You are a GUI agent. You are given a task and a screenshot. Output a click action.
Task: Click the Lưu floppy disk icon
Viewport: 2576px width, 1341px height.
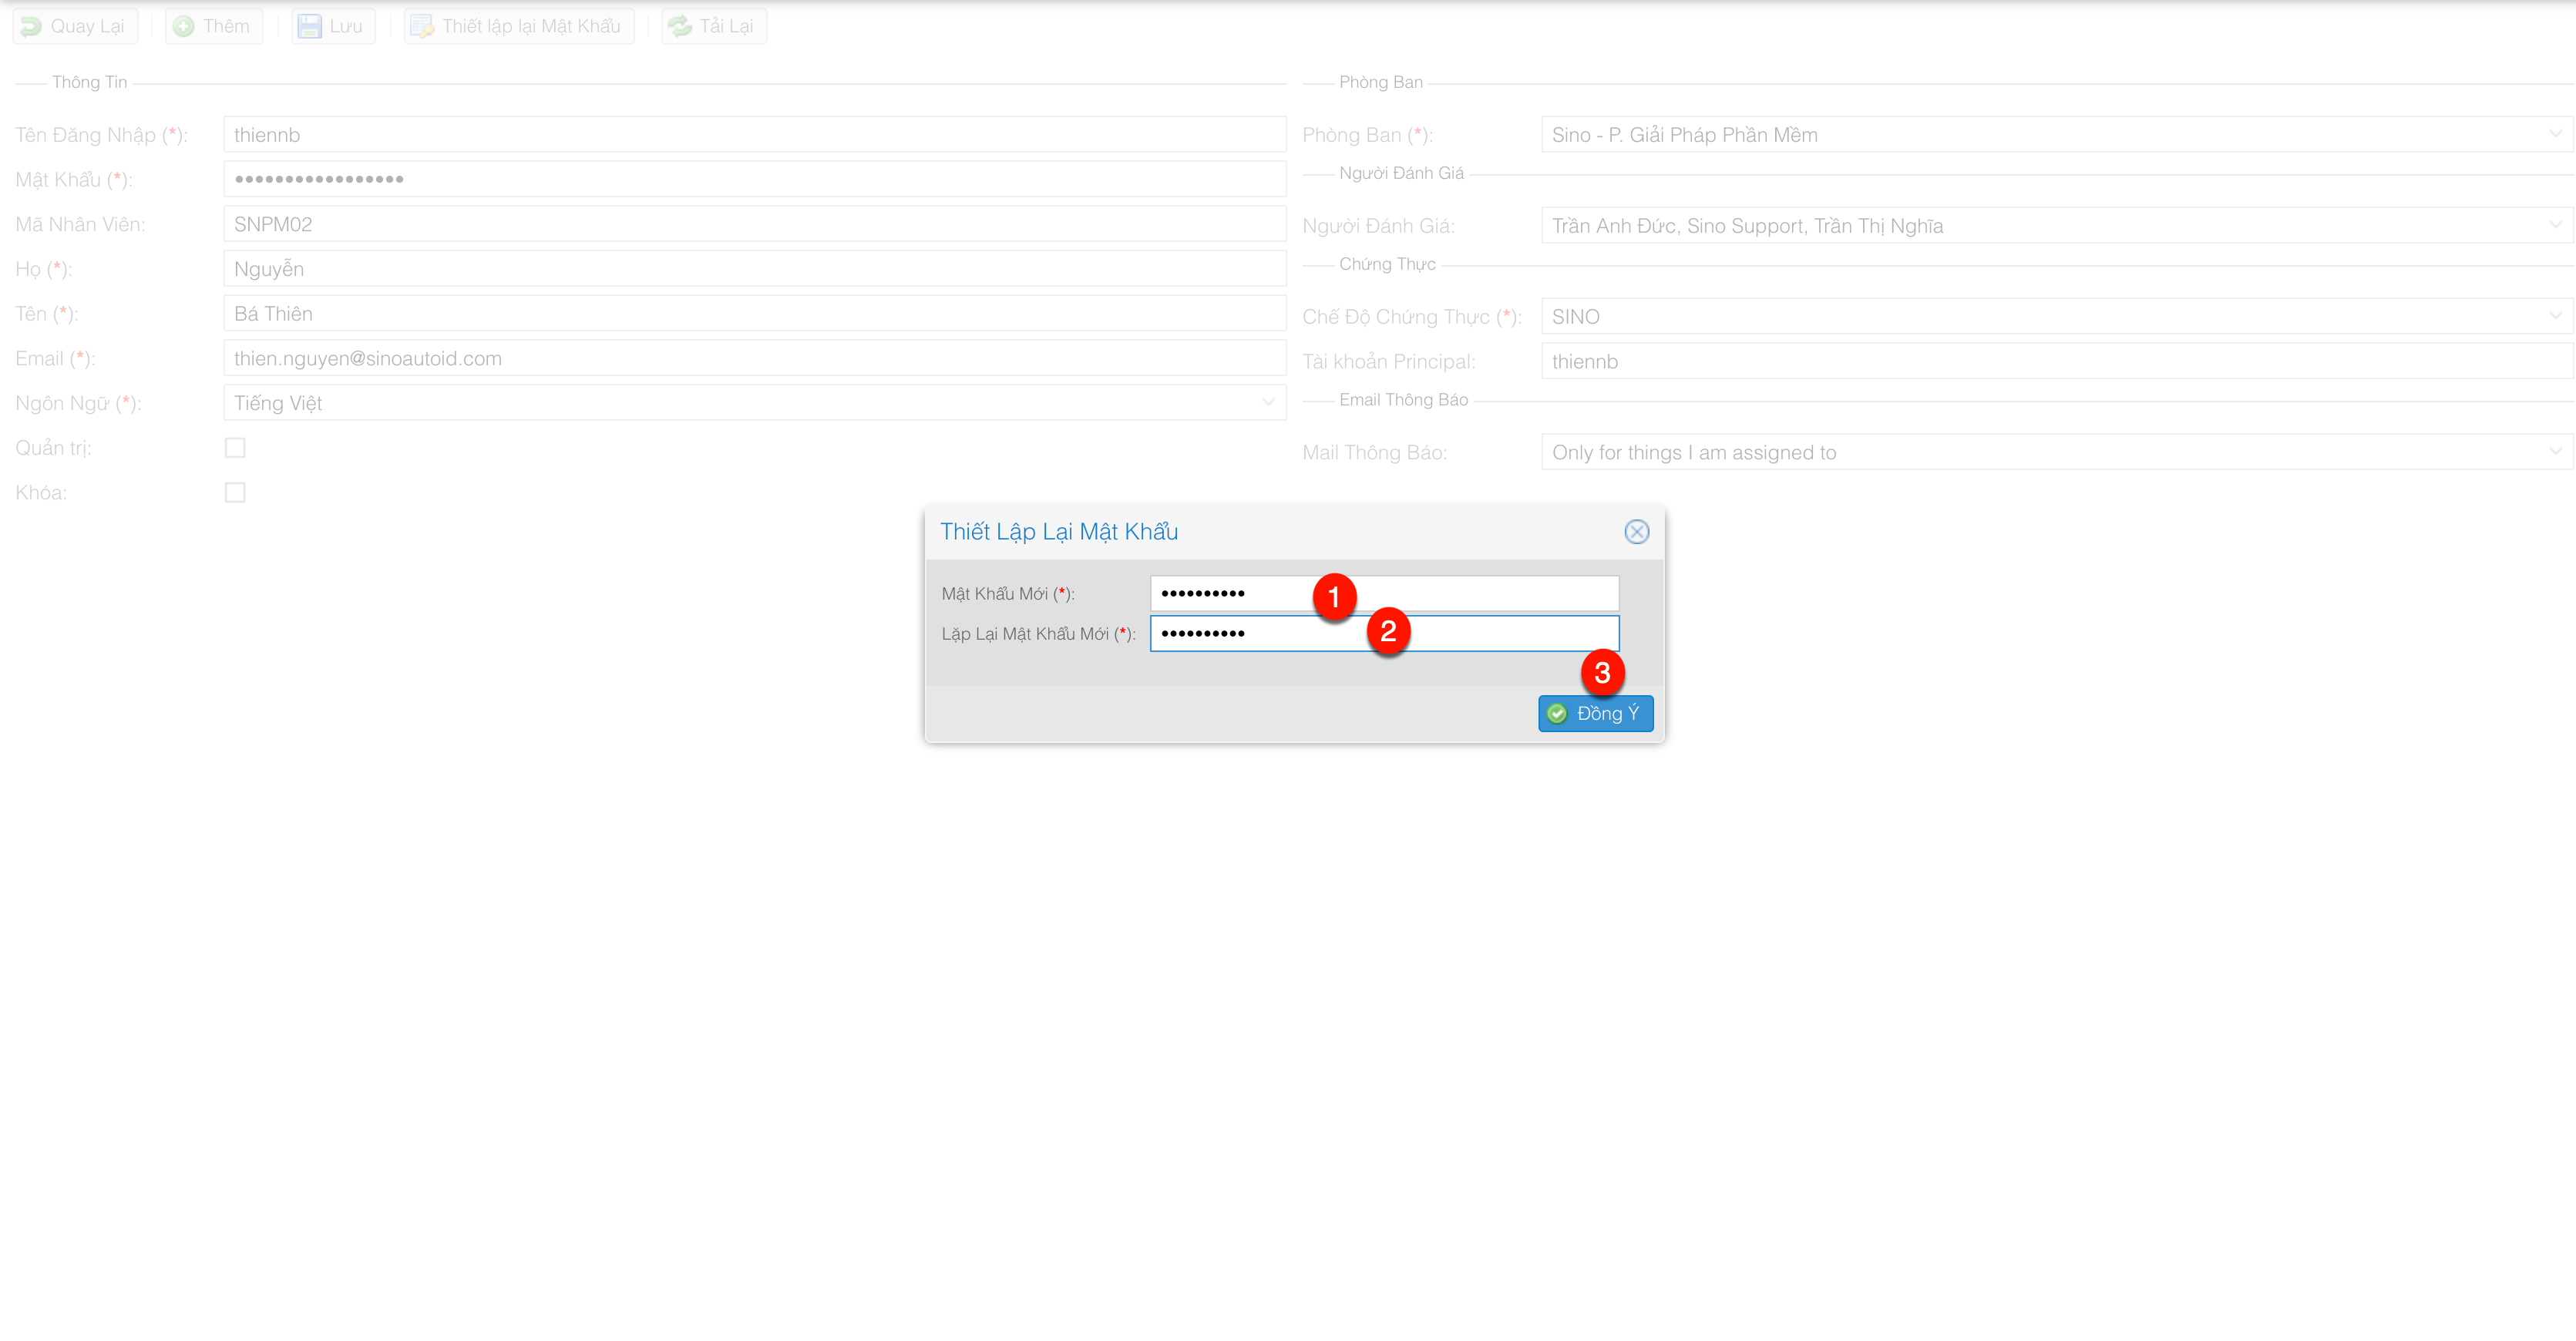click(310, 26)
